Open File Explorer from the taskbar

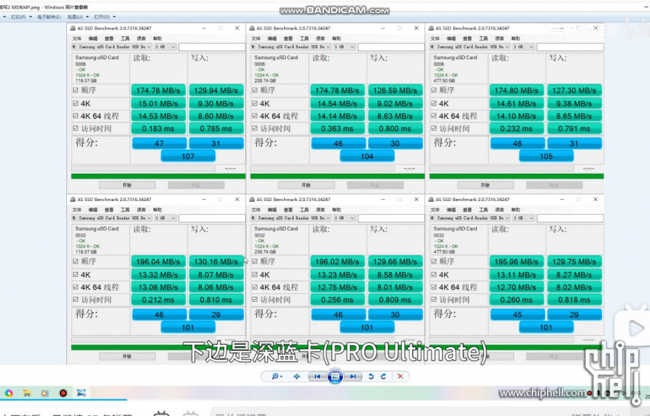pos(27,393)
